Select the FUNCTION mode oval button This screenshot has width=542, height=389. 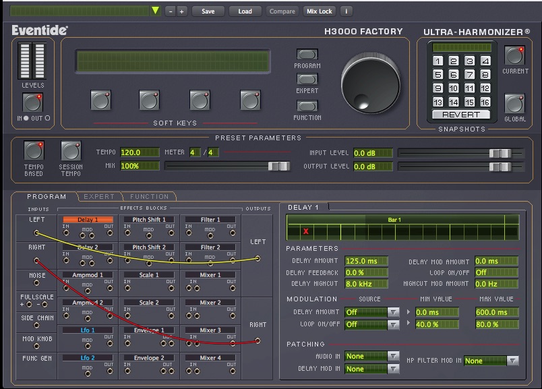[307, 106]
